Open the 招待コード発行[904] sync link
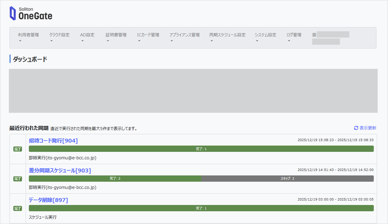 [53, 141]
